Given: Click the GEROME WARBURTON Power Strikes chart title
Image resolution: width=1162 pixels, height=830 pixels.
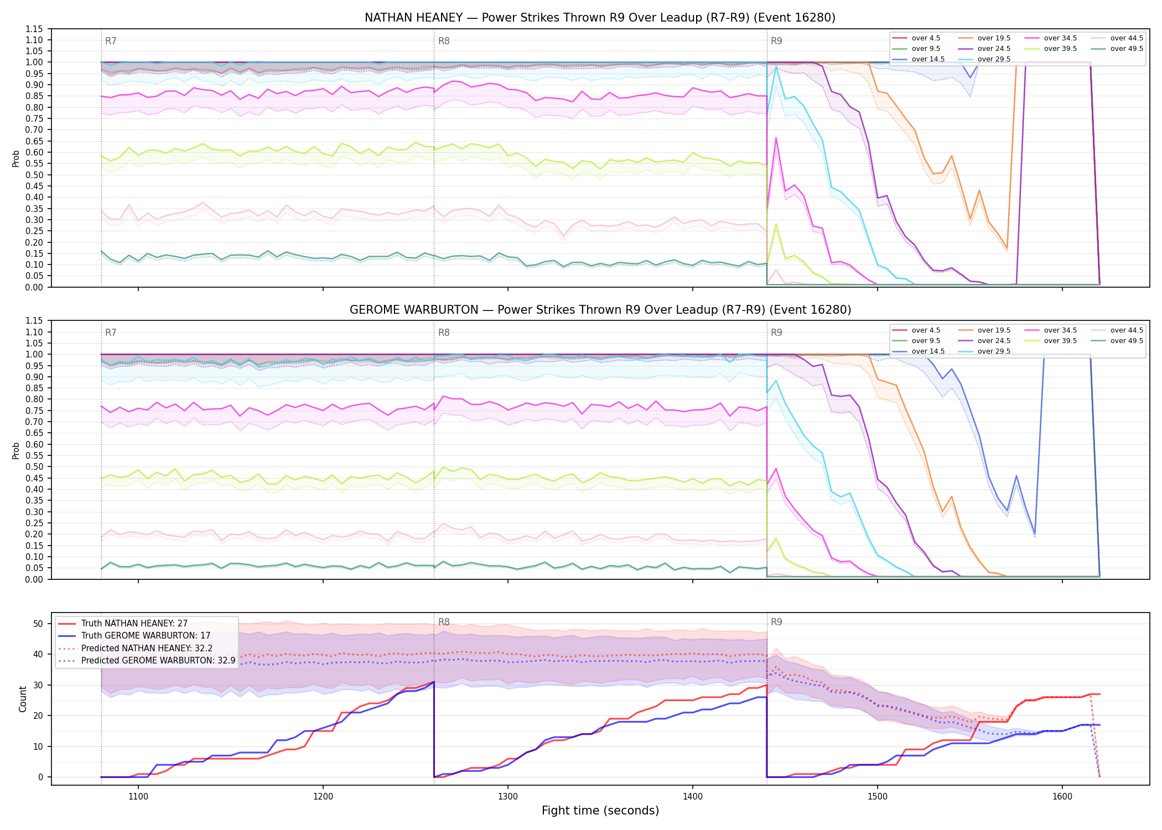Looking at the screenshot, I should click(600, 310).
